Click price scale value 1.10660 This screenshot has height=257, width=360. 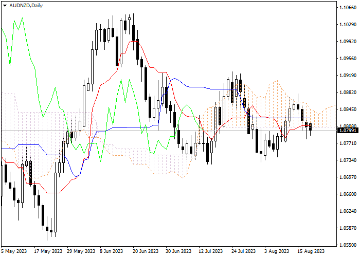(x=348, y=8)
